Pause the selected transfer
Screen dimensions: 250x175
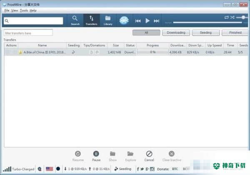[96, 156]
